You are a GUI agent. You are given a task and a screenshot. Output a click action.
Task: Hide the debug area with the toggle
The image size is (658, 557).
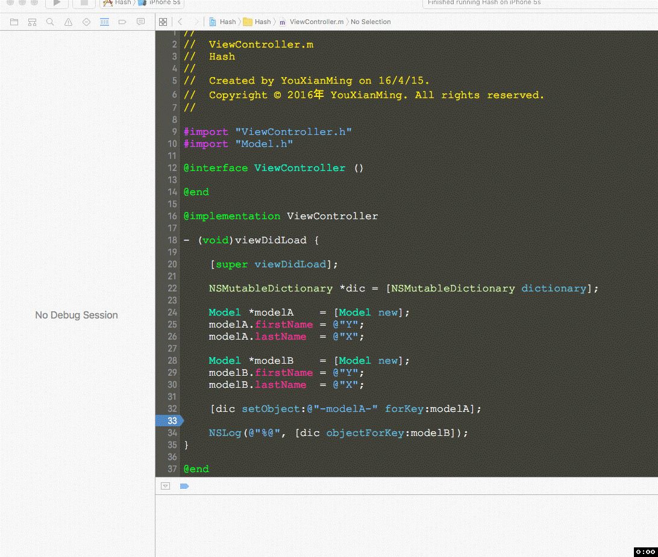coord(166,486)
